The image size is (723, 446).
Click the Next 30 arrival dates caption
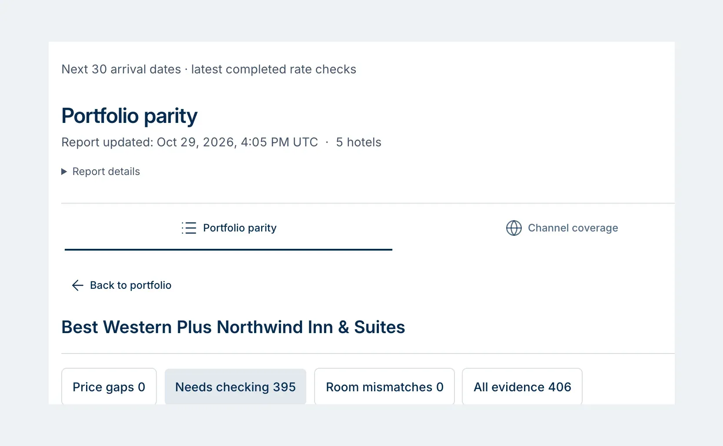(x=209, y=69)
